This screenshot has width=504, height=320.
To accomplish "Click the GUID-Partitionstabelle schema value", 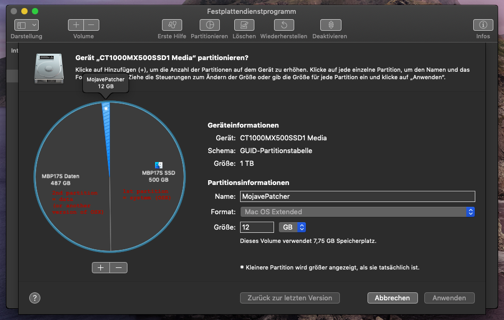I will (x=276, y=151).
